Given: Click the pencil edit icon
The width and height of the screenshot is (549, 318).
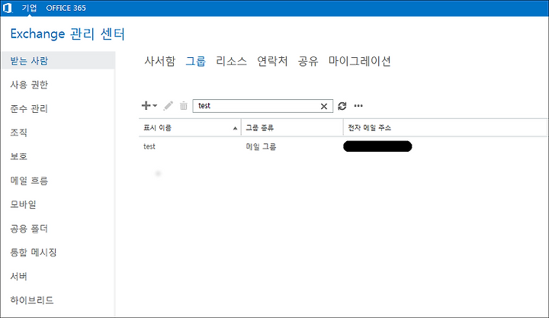Looking at the screenshot, I should 168,105.
